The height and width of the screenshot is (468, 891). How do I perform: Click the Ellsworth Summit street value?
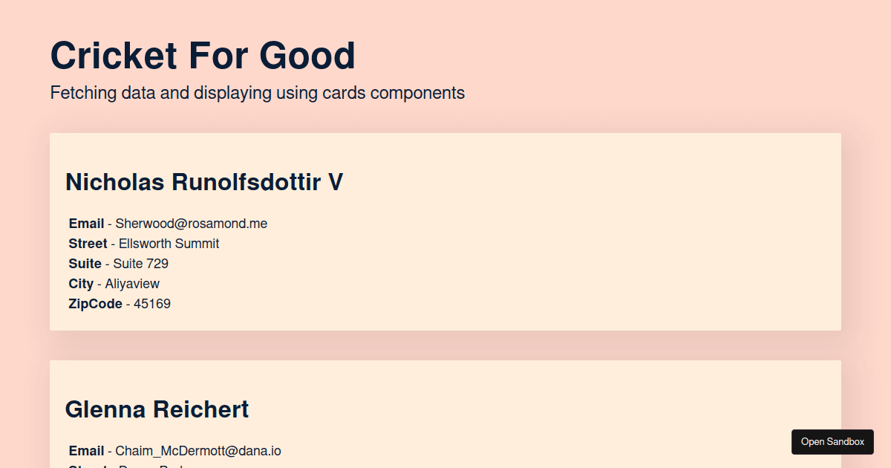(169, 244)
